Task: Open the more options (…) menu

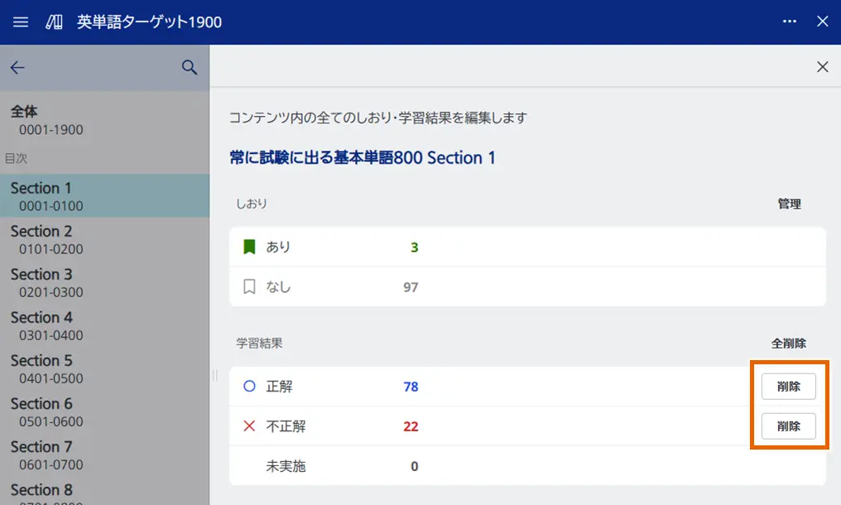Action: point(789,22)
